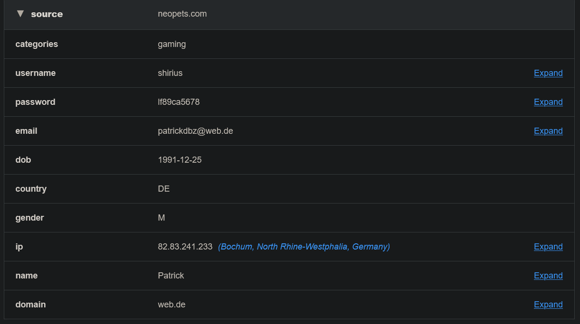Click the dob value 1991-12-25

[x=180, y=160]
